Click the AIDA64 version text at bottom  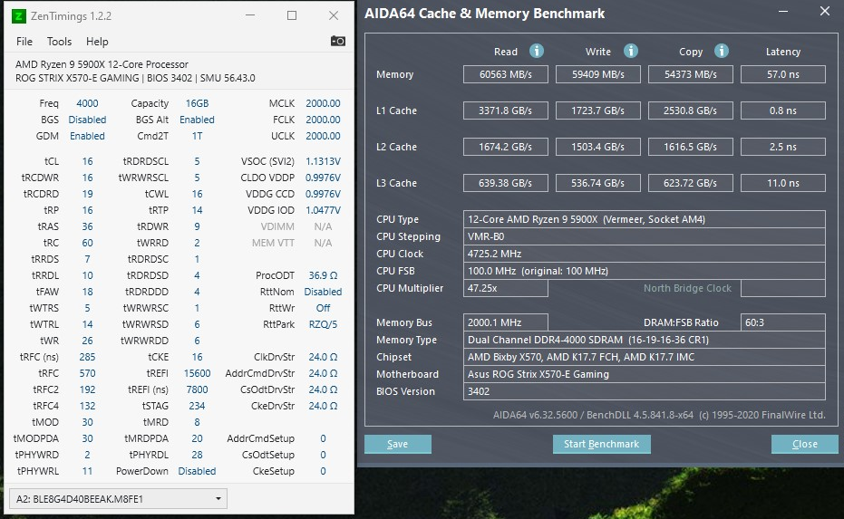click(x=659, y=415)
